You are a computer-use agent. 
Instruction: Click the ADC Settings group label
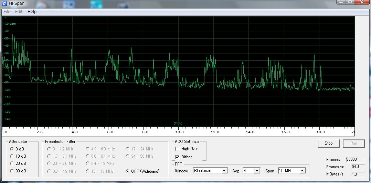[x=187, y=142]
